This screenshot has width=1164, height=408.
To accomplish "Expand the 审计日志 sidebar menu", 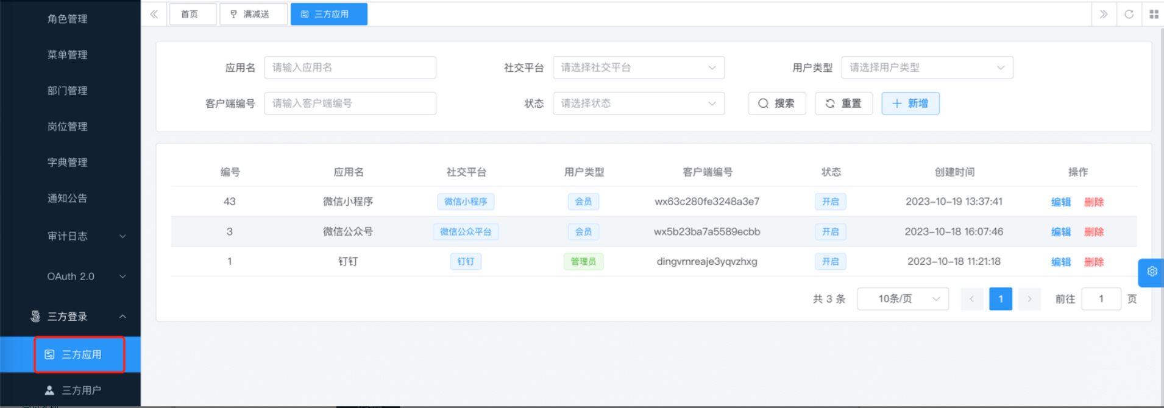I will [85, 236].
